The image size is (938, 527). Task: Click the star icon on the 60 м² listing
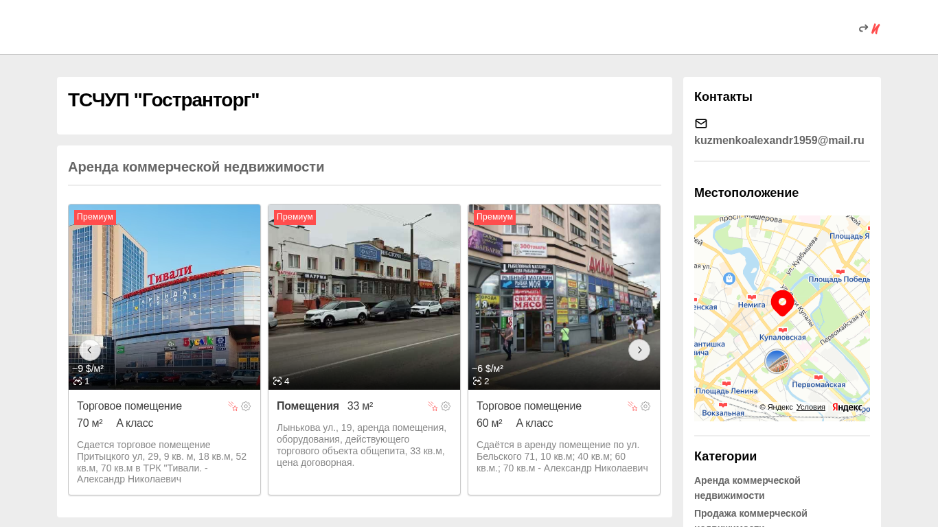(632, 406)
